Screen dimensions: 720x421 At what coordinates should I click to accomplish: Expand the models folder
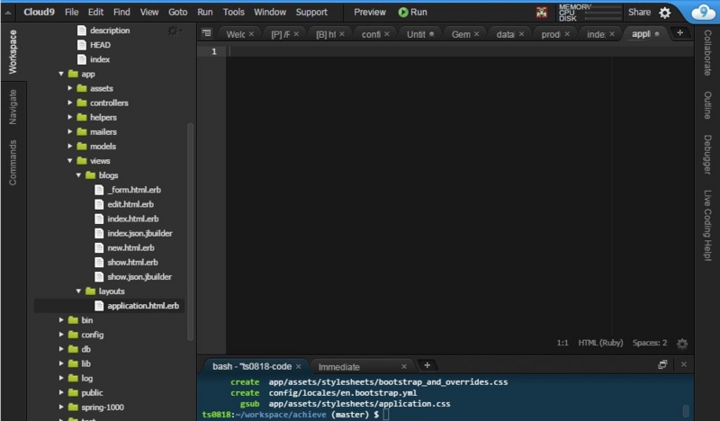click(70, 146)
